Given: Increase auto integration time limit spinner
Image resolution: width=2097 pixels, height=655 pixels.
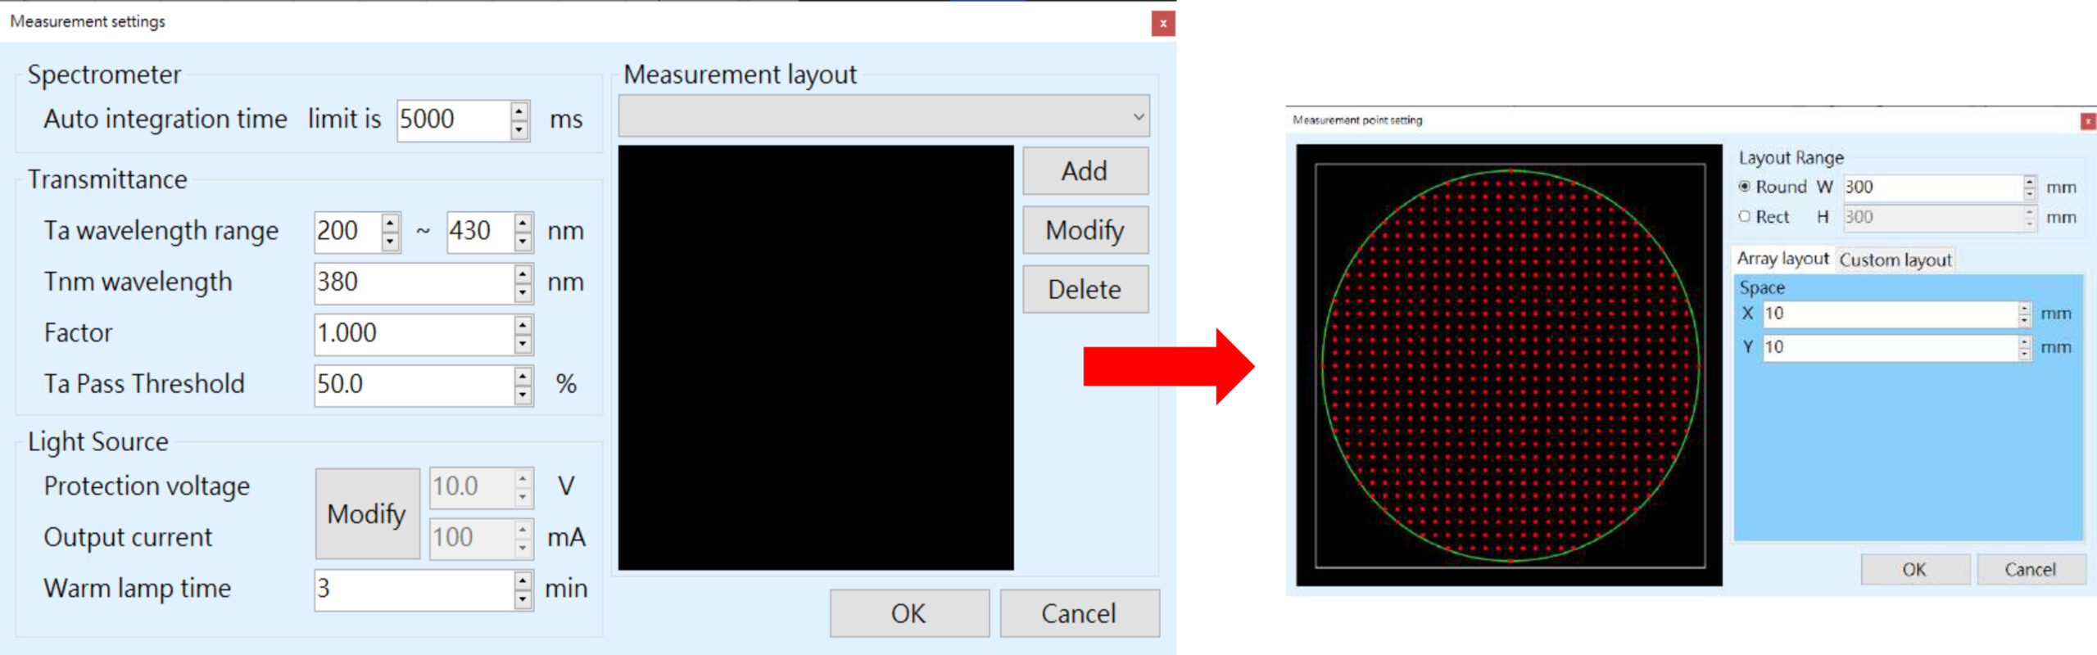Looking at the screenshot, I should tap(519, 111).
